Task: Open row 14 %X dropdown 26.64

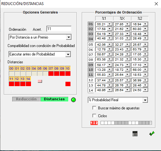Action: (127, 90)
